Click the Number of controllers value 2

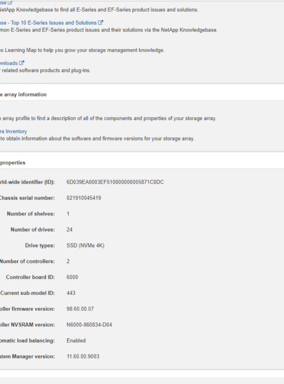click(x=68, y=261)
